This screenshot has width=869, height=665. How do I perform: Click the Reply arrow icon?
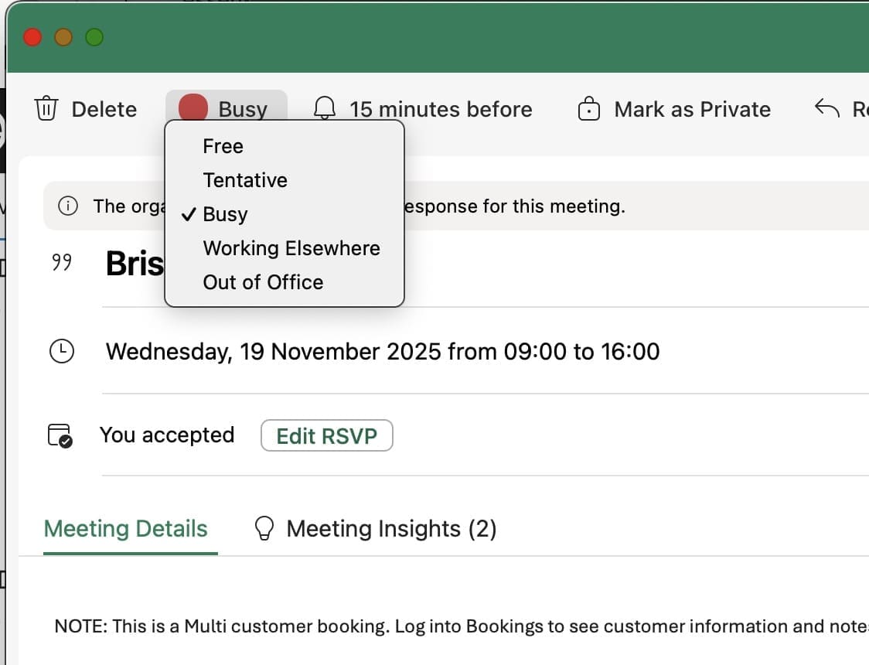(827, 109)
